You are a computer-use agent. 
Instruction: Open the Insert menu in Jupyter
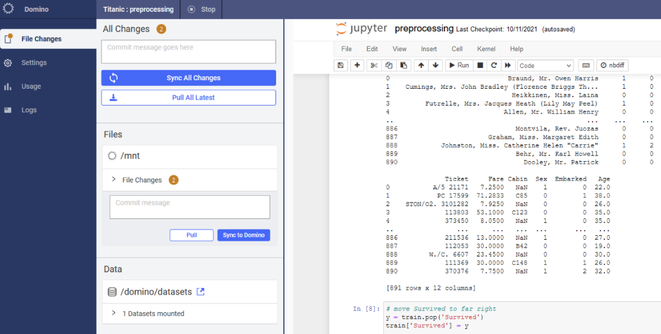click(x=429, y=49)
